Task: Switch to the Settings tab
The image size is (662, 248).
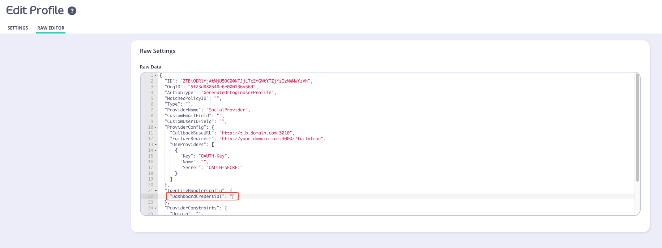Action: click(x=18, y=28)
